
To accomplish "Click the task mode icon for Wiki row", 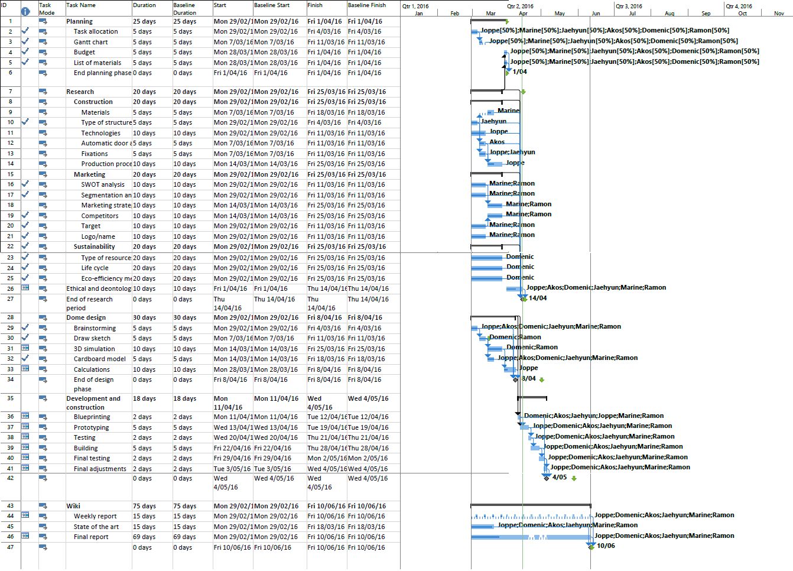I will point(43,506).
